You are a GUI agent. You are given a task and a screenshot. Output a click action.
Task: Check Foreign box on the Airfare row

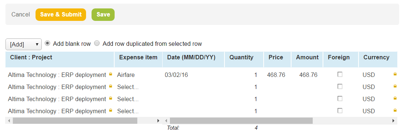click(340, 74)
